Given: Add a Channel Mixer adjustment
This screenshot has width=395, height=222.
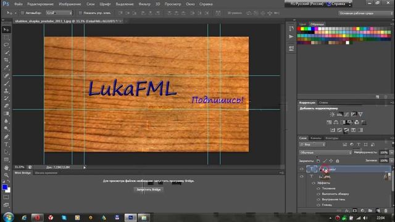Looking at the screenshot, I should (x=357, y=122).
